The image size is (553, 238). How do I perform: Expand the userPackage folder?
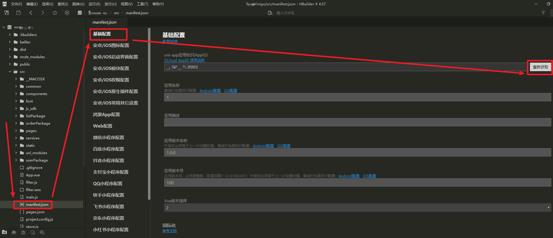[16, 160]
